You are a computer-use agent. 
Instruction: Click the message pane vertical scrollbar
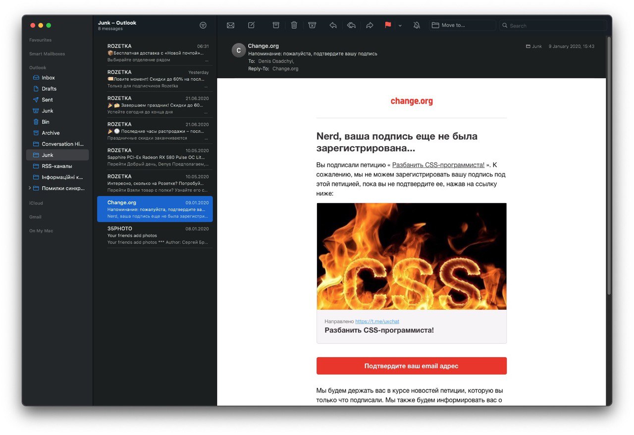(609, 166)
